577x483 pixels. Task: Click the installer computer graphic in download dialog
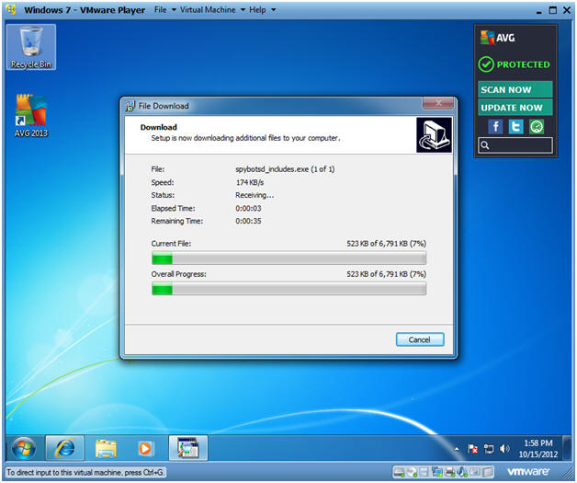click(x=435, y=135)
